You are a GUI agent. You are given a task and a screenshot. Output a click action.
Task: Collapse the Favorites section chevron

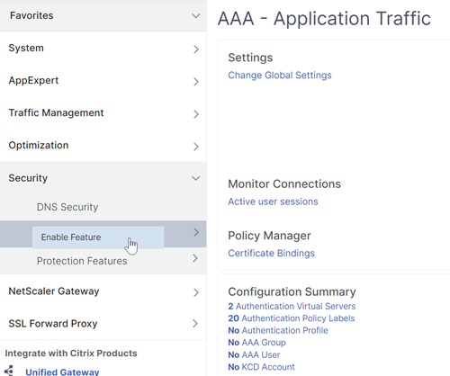[x=196, y=15]
